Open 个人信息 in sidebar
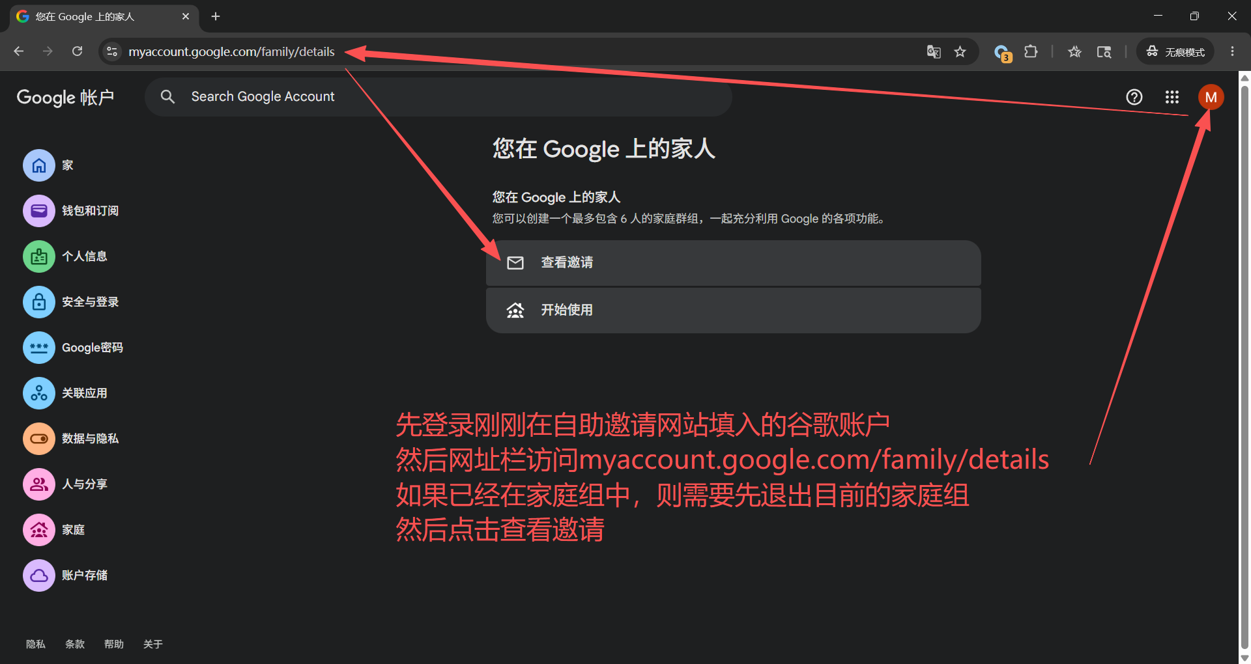 (65, 256)
